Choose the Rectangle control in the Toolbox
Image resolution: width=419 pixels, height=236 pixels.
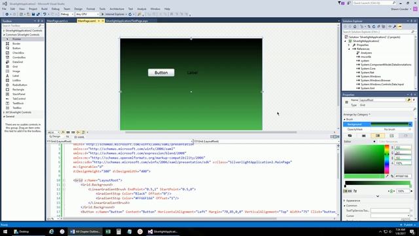click(23, 89)
